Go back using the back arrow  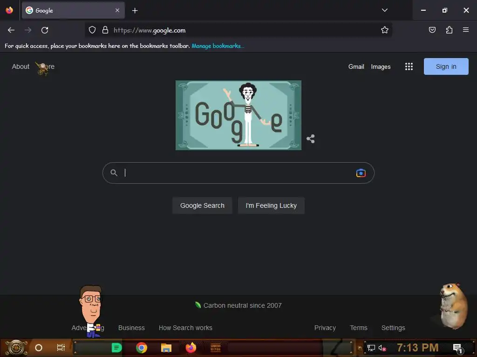point(11,30)
